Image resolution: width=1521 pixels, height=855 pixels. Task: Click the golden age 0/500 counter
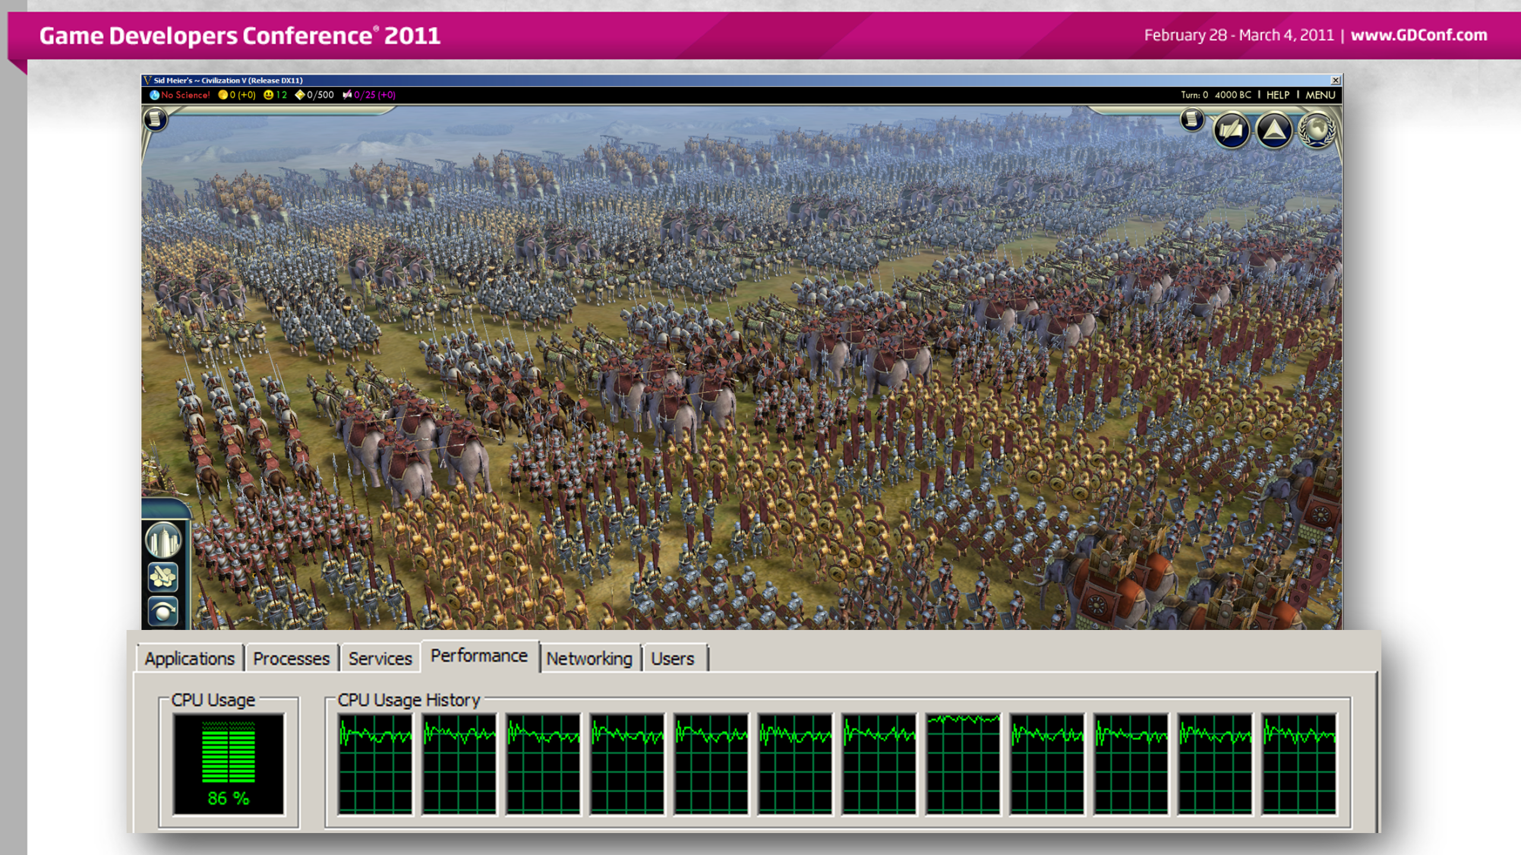click(x=315, y=95)
